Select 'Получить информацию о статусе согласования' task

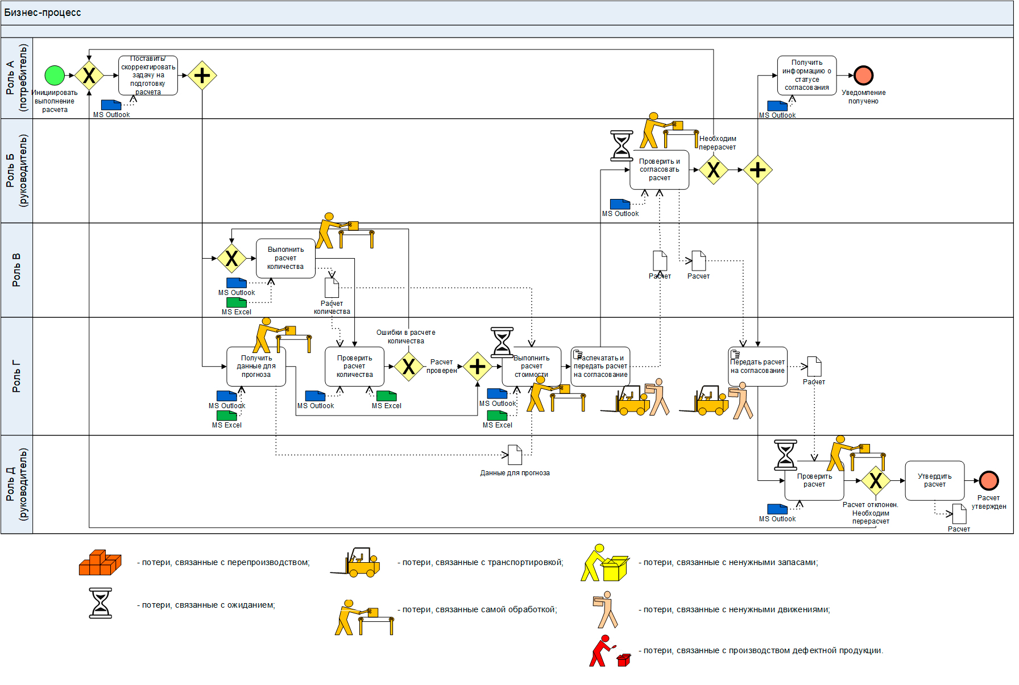click(806, 75)
